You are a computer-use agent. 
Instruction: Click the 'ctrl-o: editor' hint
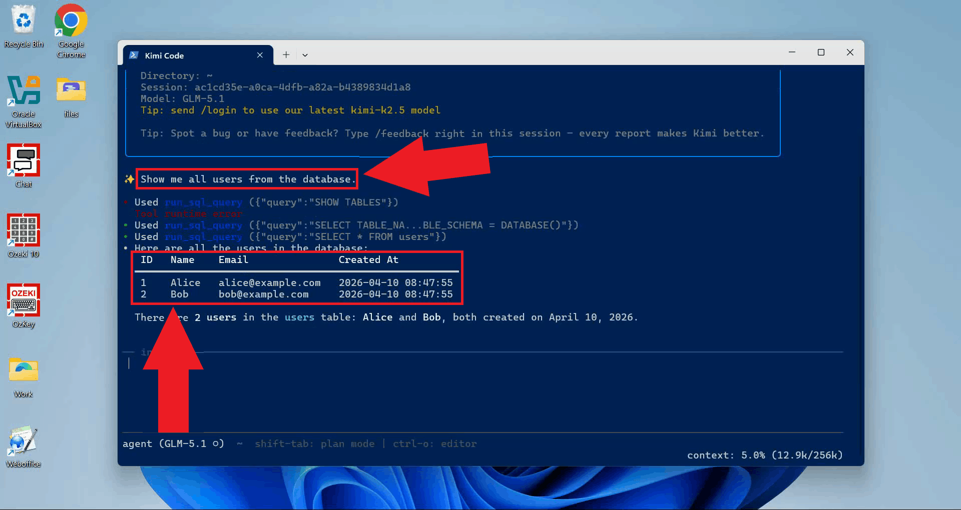coord(434,443)
